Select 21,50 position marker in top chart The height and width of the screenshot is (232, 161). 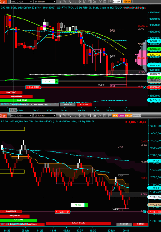pos(50,81)
